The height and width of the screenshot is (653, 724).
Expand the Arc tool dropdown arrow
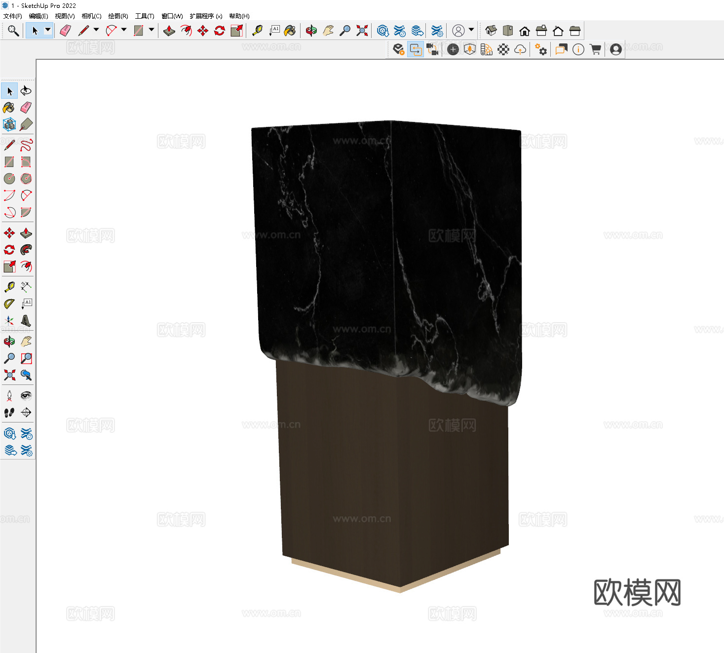click(x=124, y=30)
